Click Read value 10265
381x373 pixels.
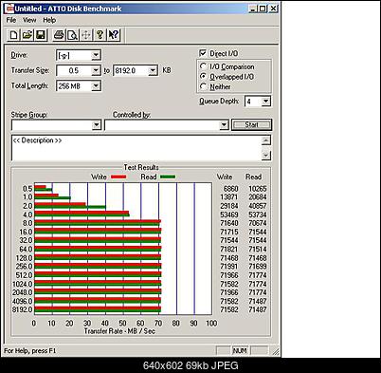pyautogui.click(x=258, y=189)
